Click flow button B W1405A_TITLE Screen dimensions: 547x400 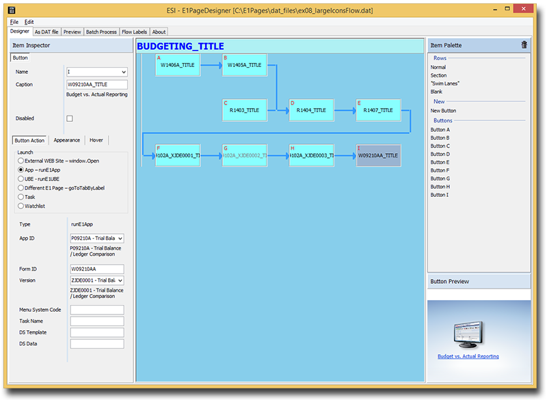click(245, 65)
